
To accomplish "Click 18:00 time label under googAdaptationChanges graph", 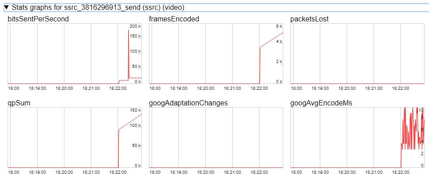I will tap(155, 172).
